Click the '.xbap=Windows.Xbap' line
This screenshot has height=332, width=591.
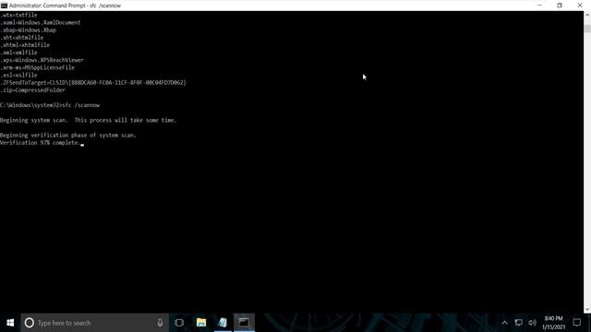click(29, 30)
